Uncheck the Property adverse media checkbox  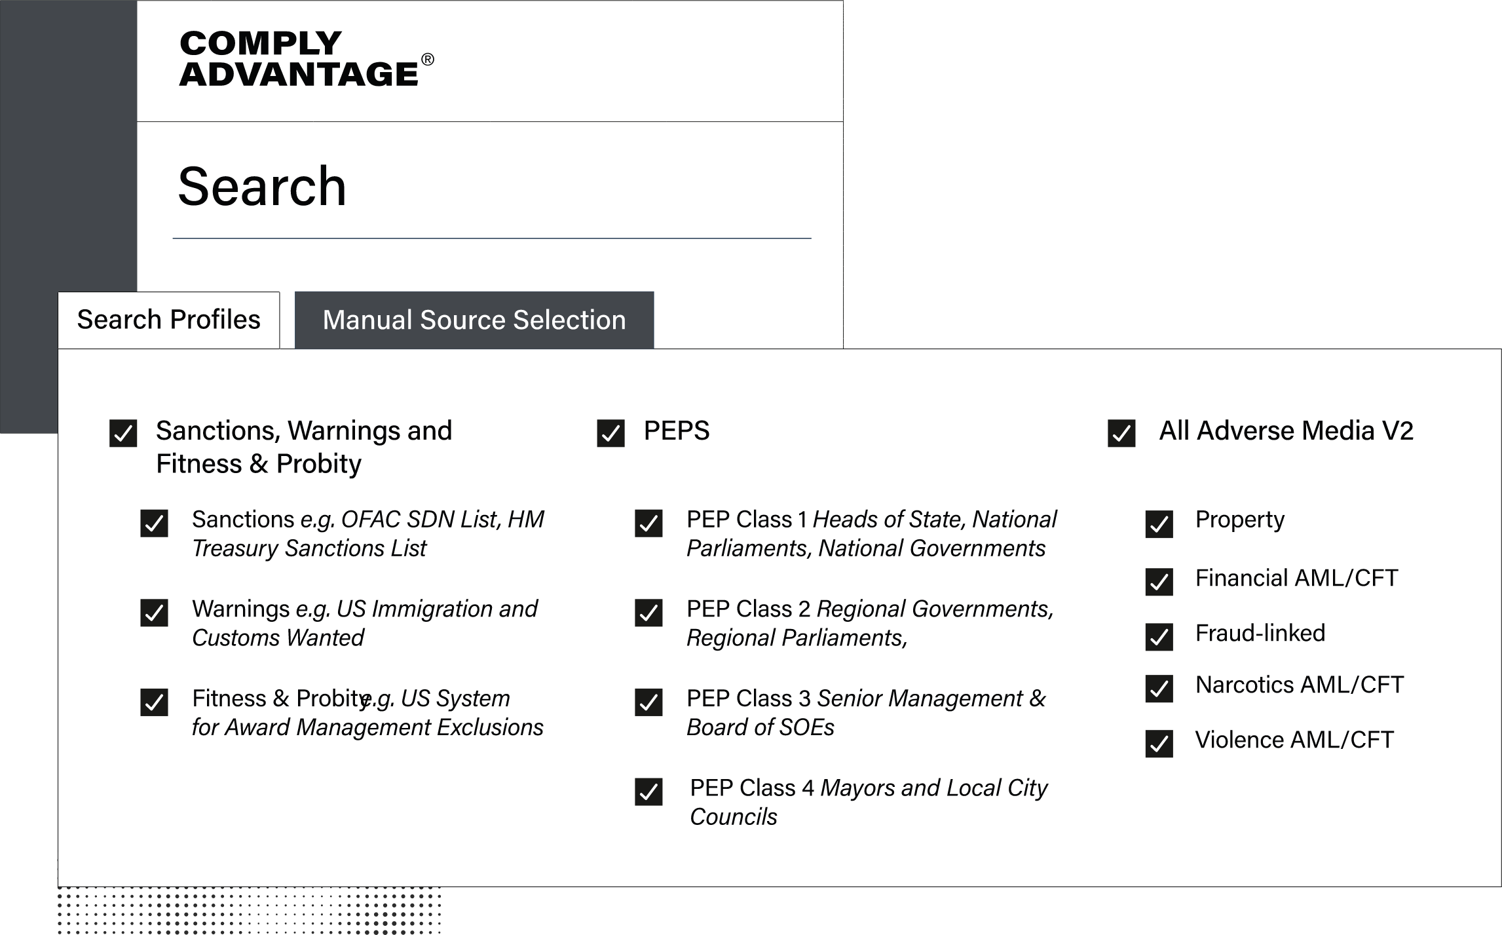1159,524
